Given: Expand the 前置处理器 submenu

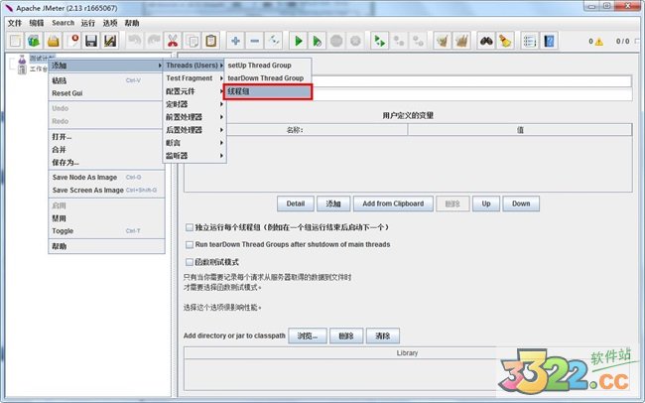Looking at the screenshot, I should (194, 117).
